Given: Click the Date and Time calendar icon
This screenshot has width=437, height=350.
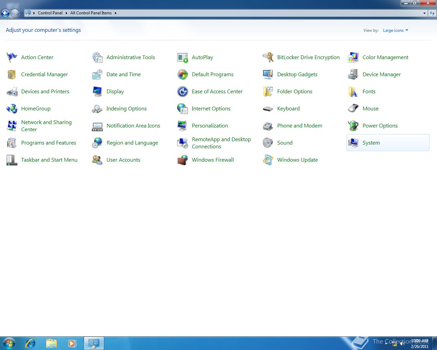Looking at the screenshot, I should pos(97,75).
